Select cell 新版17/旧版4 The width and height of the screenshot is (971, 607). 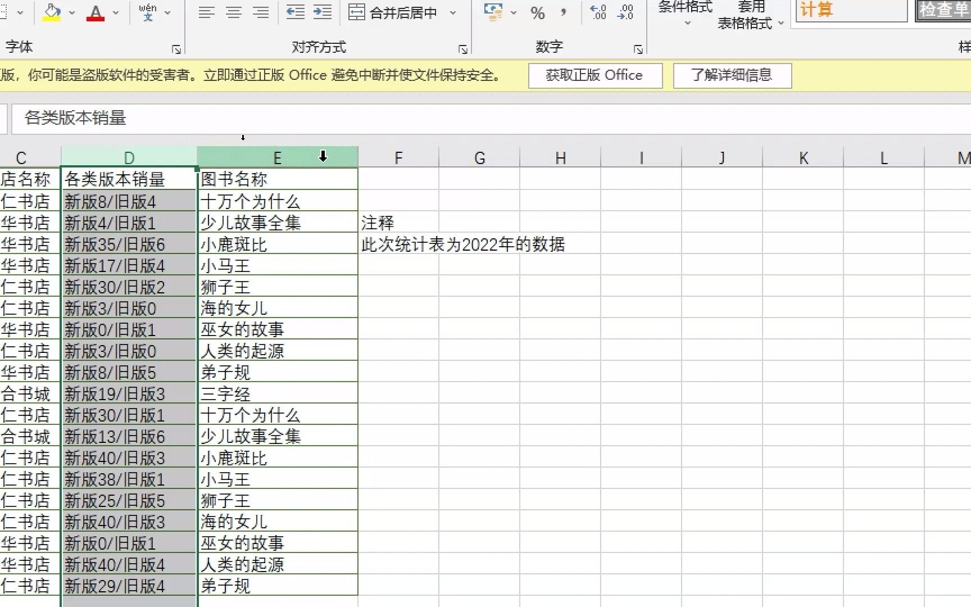click(x=129, y=265)
